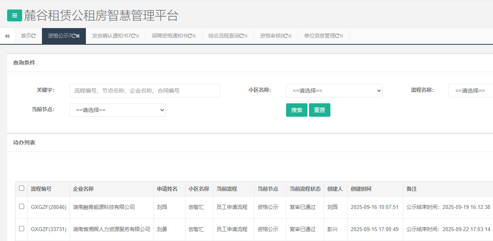Switch to the 综合流程查询 tab

224,36
